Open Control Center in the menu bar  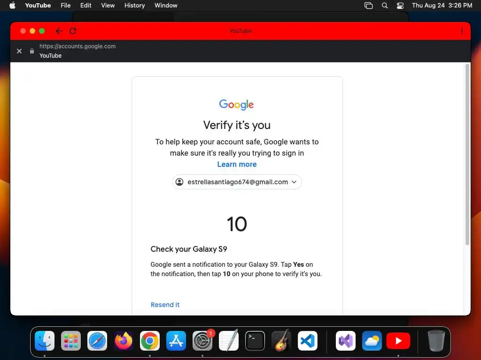point(400,5)
